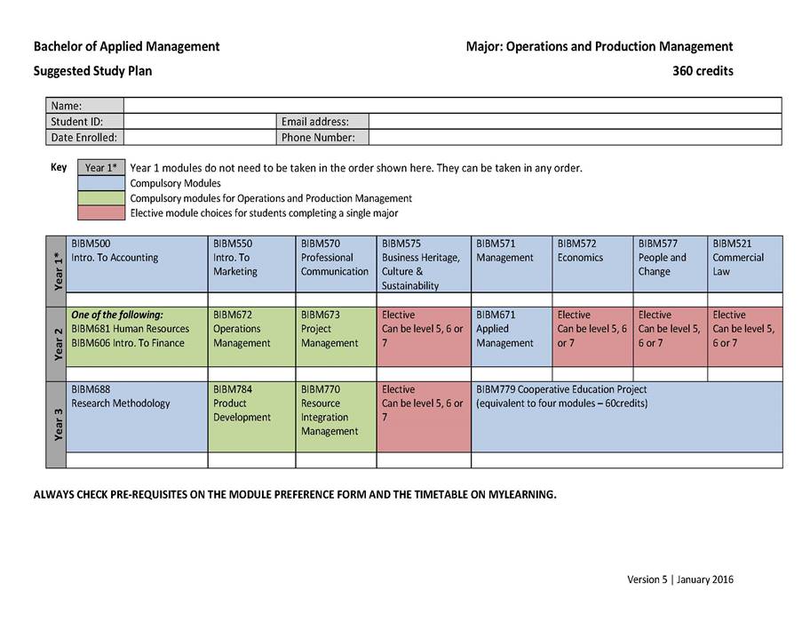Click the Year 3 Elective cell
Screen dimensions: 802x623
[x=423, y=417]
